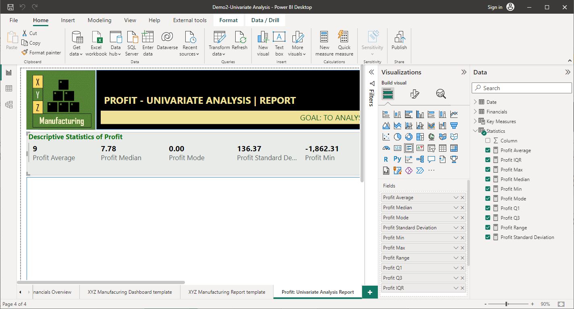Open the Modeling ribbon tab

point(99,20)
